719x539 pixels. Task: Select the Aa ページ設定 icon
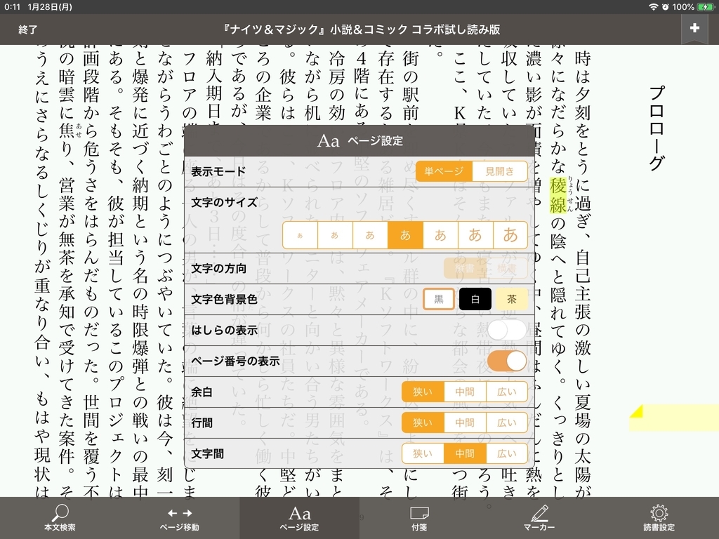pyautogui.click(x=300, y=517)
